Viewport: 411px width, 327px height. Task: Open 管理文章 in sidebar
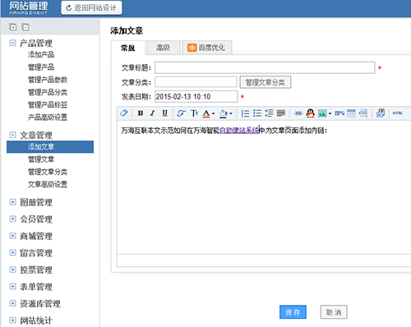click(x=41, y=159)
